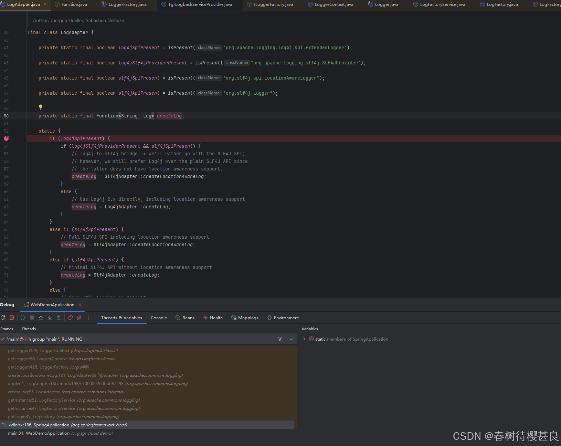Click the Resume Program icon
Screen dimensions: 561x446
click(x=23, y=318)
